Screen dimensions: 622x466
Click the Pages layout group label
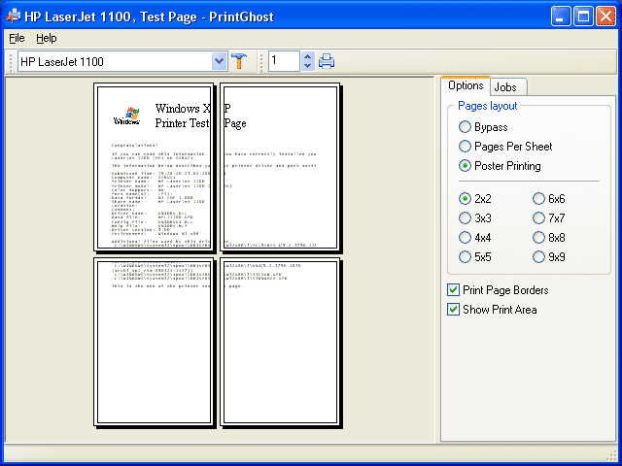[488, 106]
